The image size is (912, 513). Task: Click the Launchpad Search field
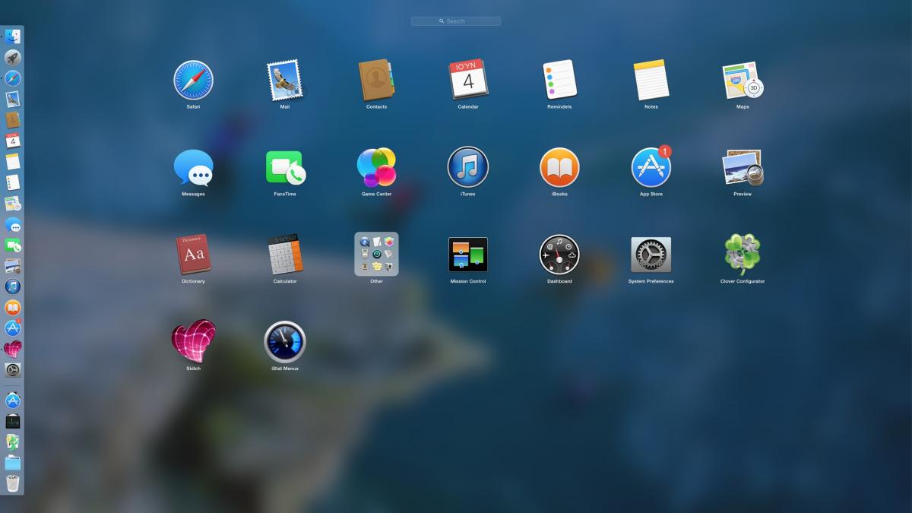pos(456,21)
